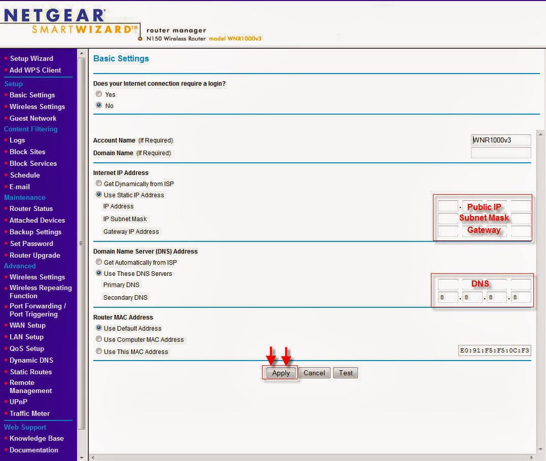Open Dynamic DNS page
Screen dimensions: 546x461
31,360
